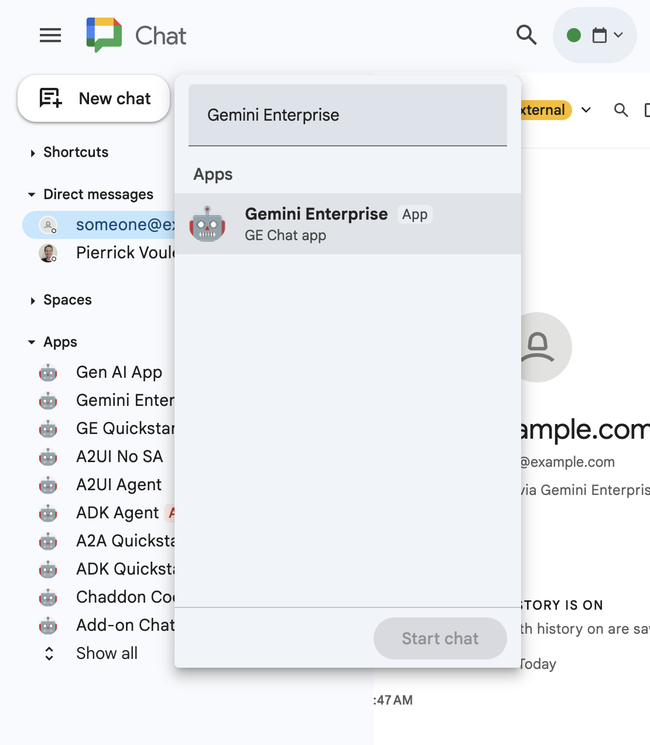Open the Gen AI App chat

click(x=119, y=372)
